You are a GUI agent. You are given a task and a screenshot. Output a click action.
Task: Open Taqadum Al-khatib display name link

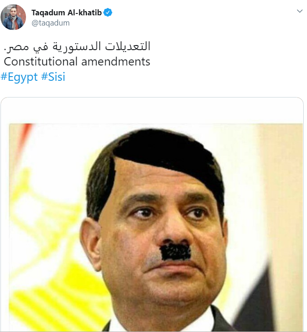66,13
